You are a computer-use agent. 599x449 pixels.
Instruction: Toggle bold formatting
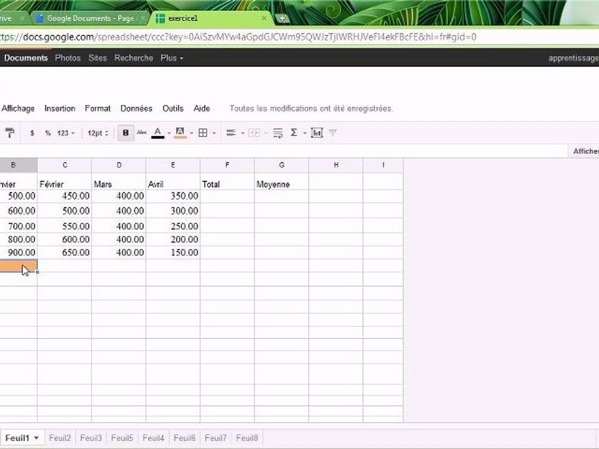tap(125, 133)
